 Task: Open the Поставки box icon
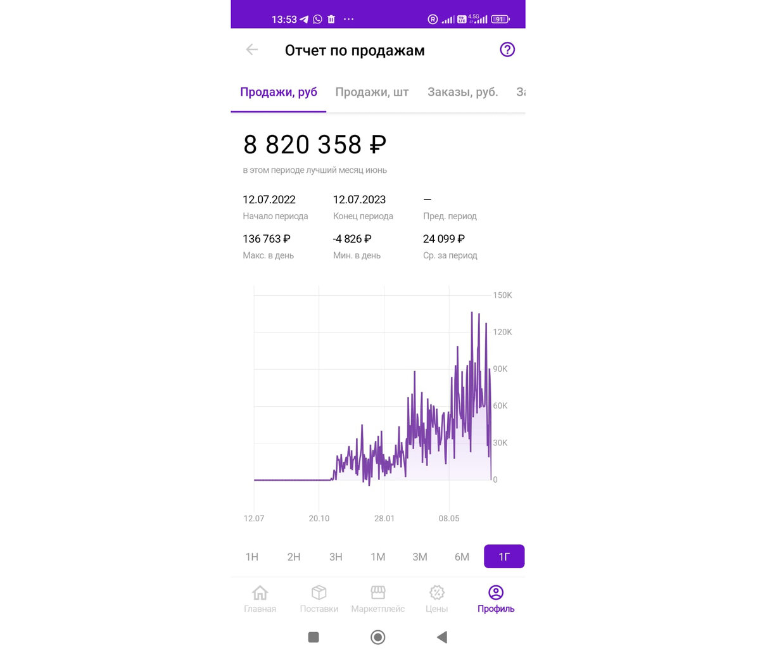coord(319,592)
